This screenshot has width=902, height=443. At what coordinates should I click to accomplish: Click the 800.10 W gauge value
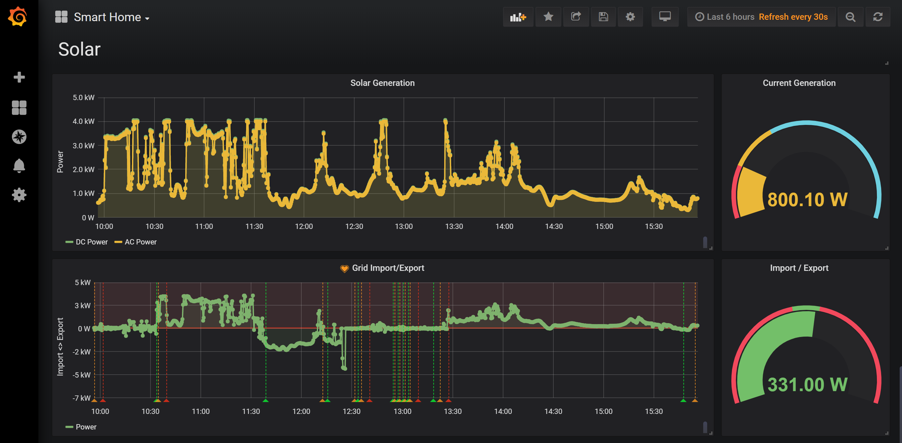(807, 200)
